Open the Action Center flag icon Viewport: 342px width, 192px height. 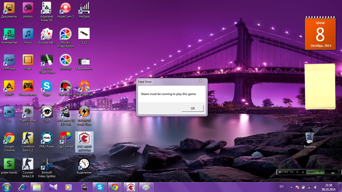(x=298, y=187)
